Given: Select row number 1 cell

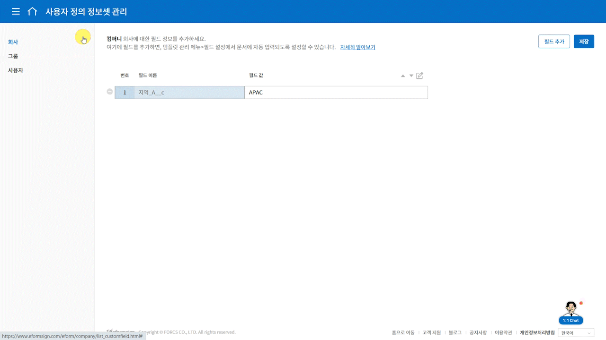Looking at the screenshot, I should click(125, 93).
